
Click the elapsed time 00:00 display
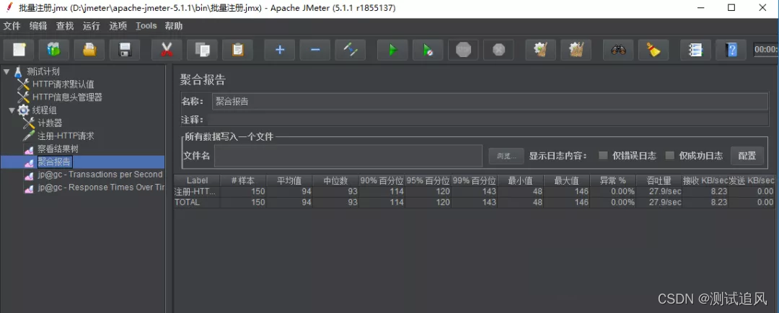pyautogui.click(x=766, y=50)
